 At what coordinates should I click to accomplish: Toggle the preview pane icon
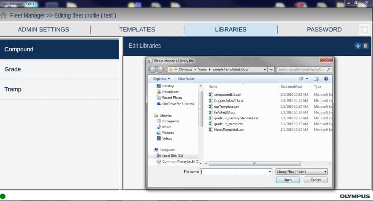[x=316, y=79]
